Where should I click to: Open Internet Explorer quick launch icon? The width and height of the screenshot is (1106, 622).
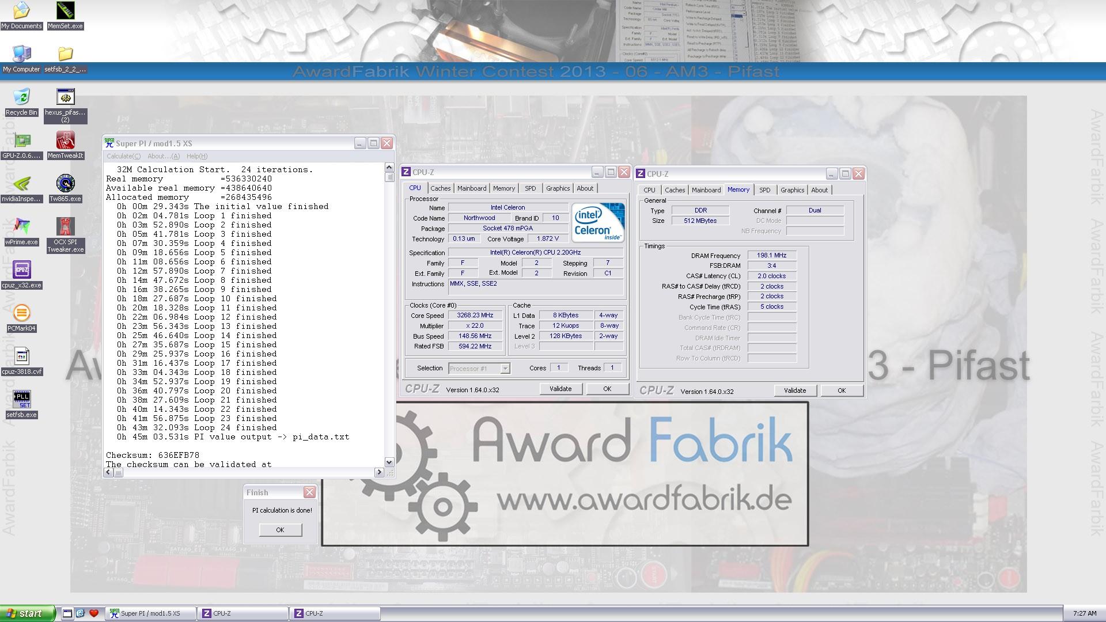click(80, 613)
